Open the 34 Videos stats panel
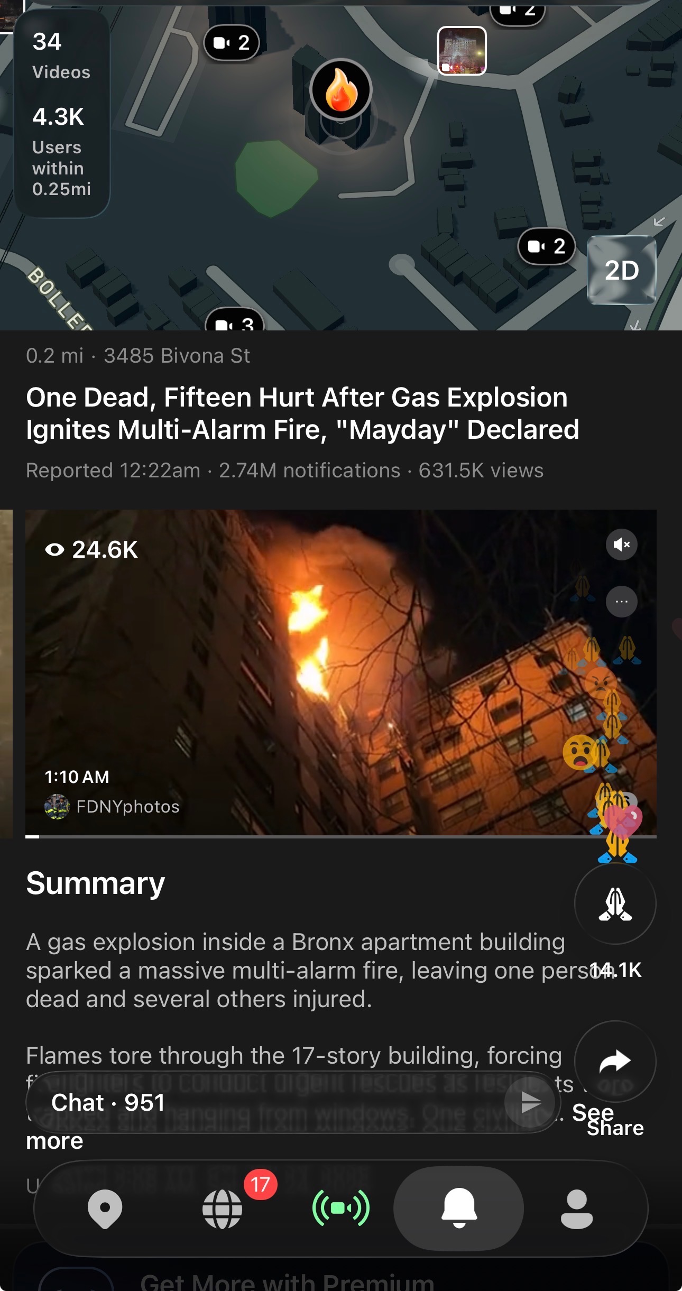682x1291 pixels. click(62, 113)
